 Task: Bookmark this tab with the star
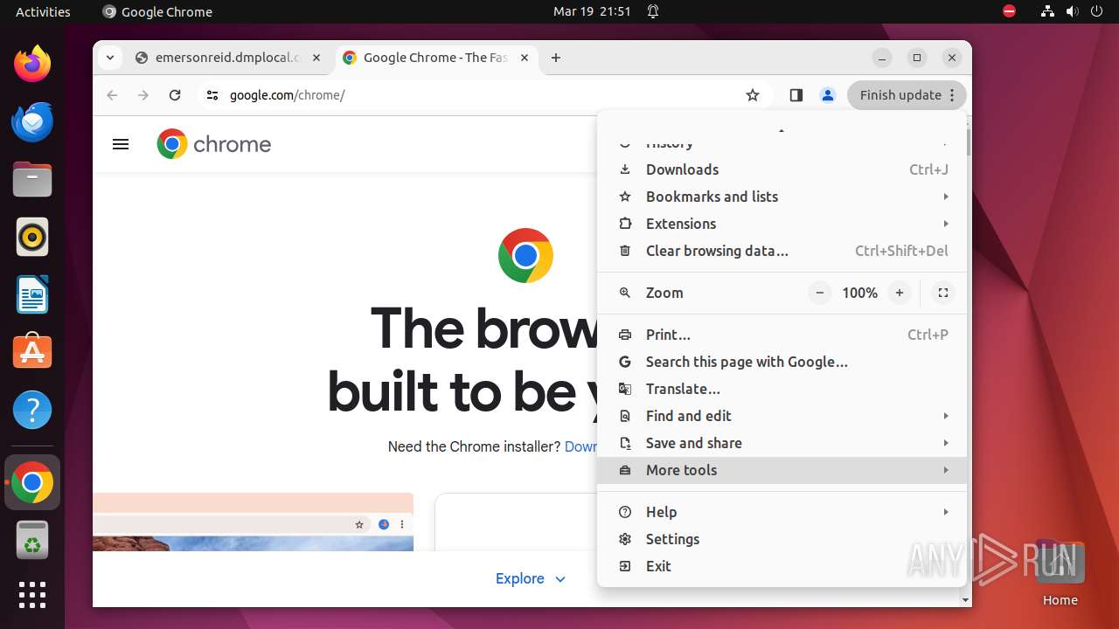coord(753,95)
